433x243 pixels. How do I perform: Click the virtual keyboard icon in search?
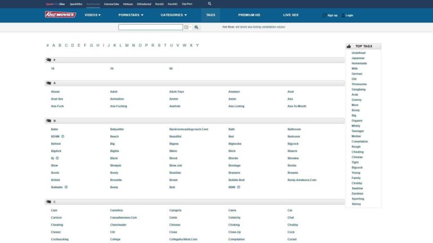point(185,27)
